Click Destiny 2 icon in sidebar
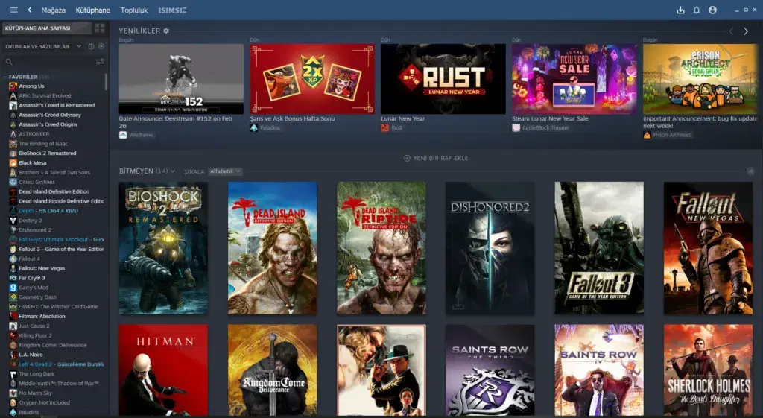This screenshot has height=418, width=763. coord(13,221)
